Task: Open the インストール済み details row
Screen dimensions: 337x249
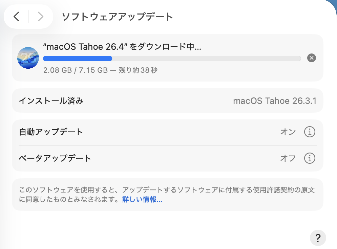Action: pos(135,100)
